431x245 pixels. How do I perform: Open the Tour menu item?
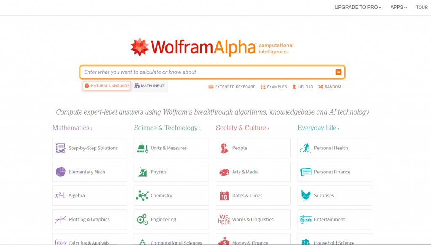point(422,8)
